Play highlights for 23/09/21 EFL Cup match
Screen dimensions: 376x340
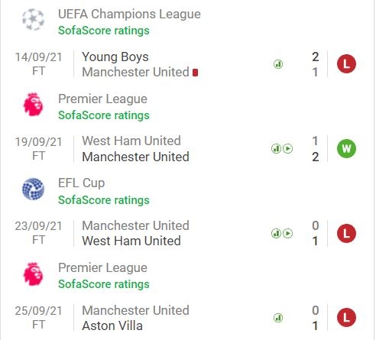[288, 233]
